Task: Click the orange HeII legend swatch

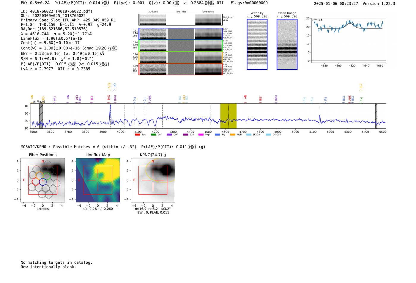Action: [233, 135]
